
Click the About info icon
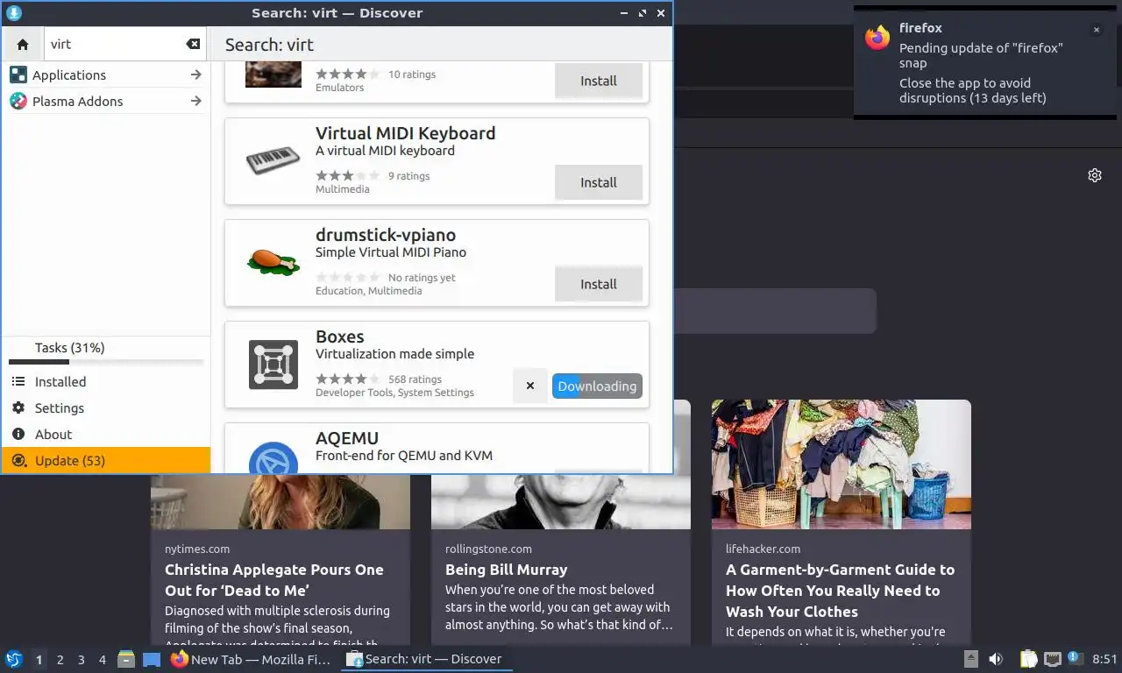[18, 435]
